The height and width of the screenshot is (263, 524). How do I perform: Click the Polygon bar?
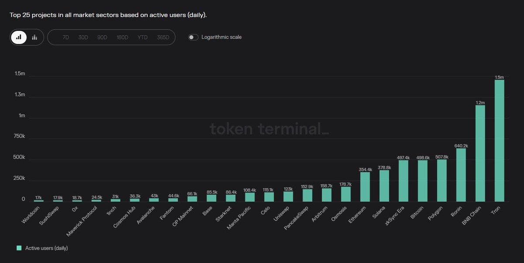(x=441, y=180)
